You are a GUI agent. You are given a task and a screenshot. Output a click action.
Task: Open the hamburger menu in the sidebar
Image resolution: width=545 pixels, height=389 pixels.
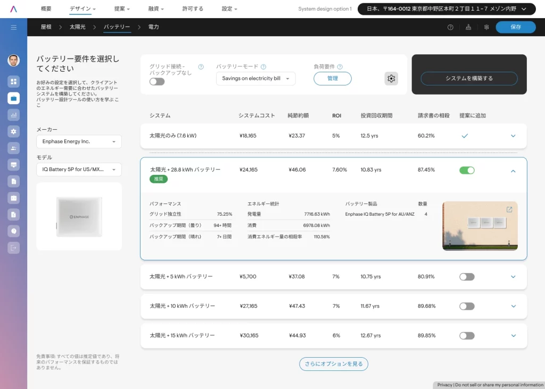(x=13, y=27)
